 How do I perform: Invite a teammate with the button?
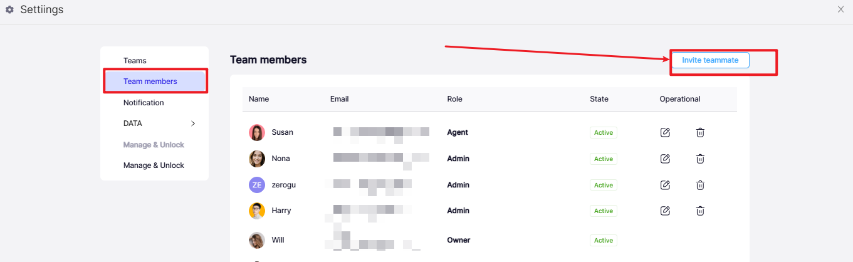pyautogui.click(x=710, y=60)
